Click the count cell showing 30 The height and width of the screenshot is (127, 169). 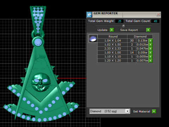point(132,41)
